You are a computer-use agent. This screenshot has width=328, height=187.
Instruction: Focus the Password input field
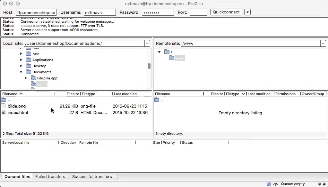(x=158, y=12)
